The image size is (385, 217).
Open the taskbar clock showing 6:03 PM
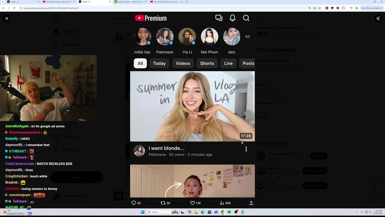pyautogui.click(x=377, y=212)
